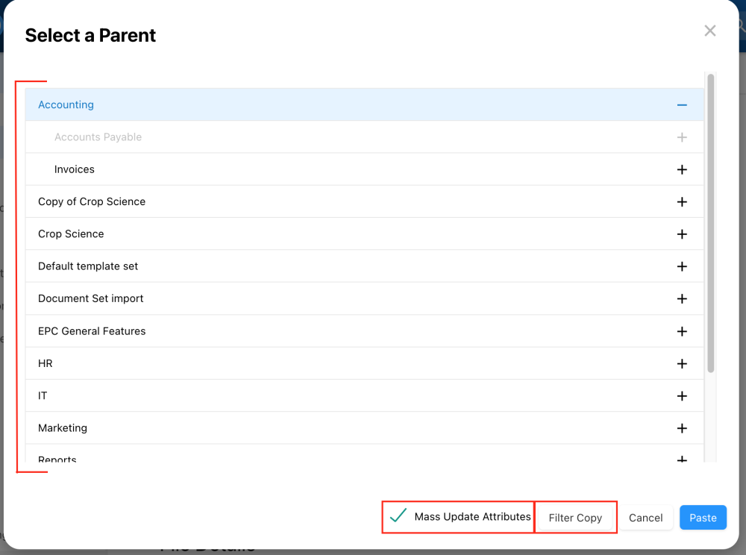Expand the Invoices subfolder plus icon

681,170
